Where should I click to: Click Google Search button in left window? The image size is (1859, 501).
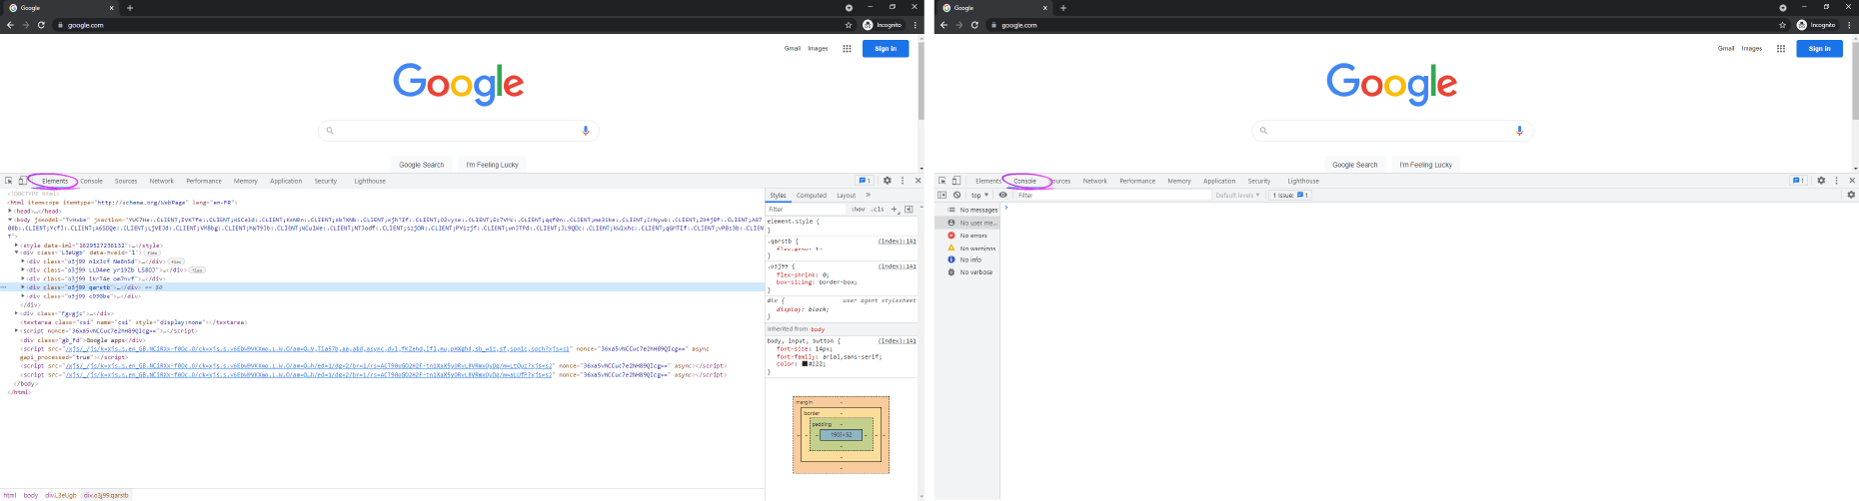(x=422, y=165)
